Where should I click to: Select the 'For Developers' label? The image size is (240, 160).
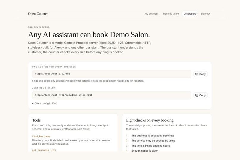39,27
